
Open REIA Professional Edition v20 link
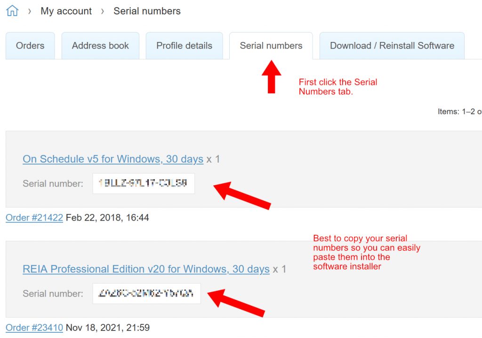click(146, 269)
